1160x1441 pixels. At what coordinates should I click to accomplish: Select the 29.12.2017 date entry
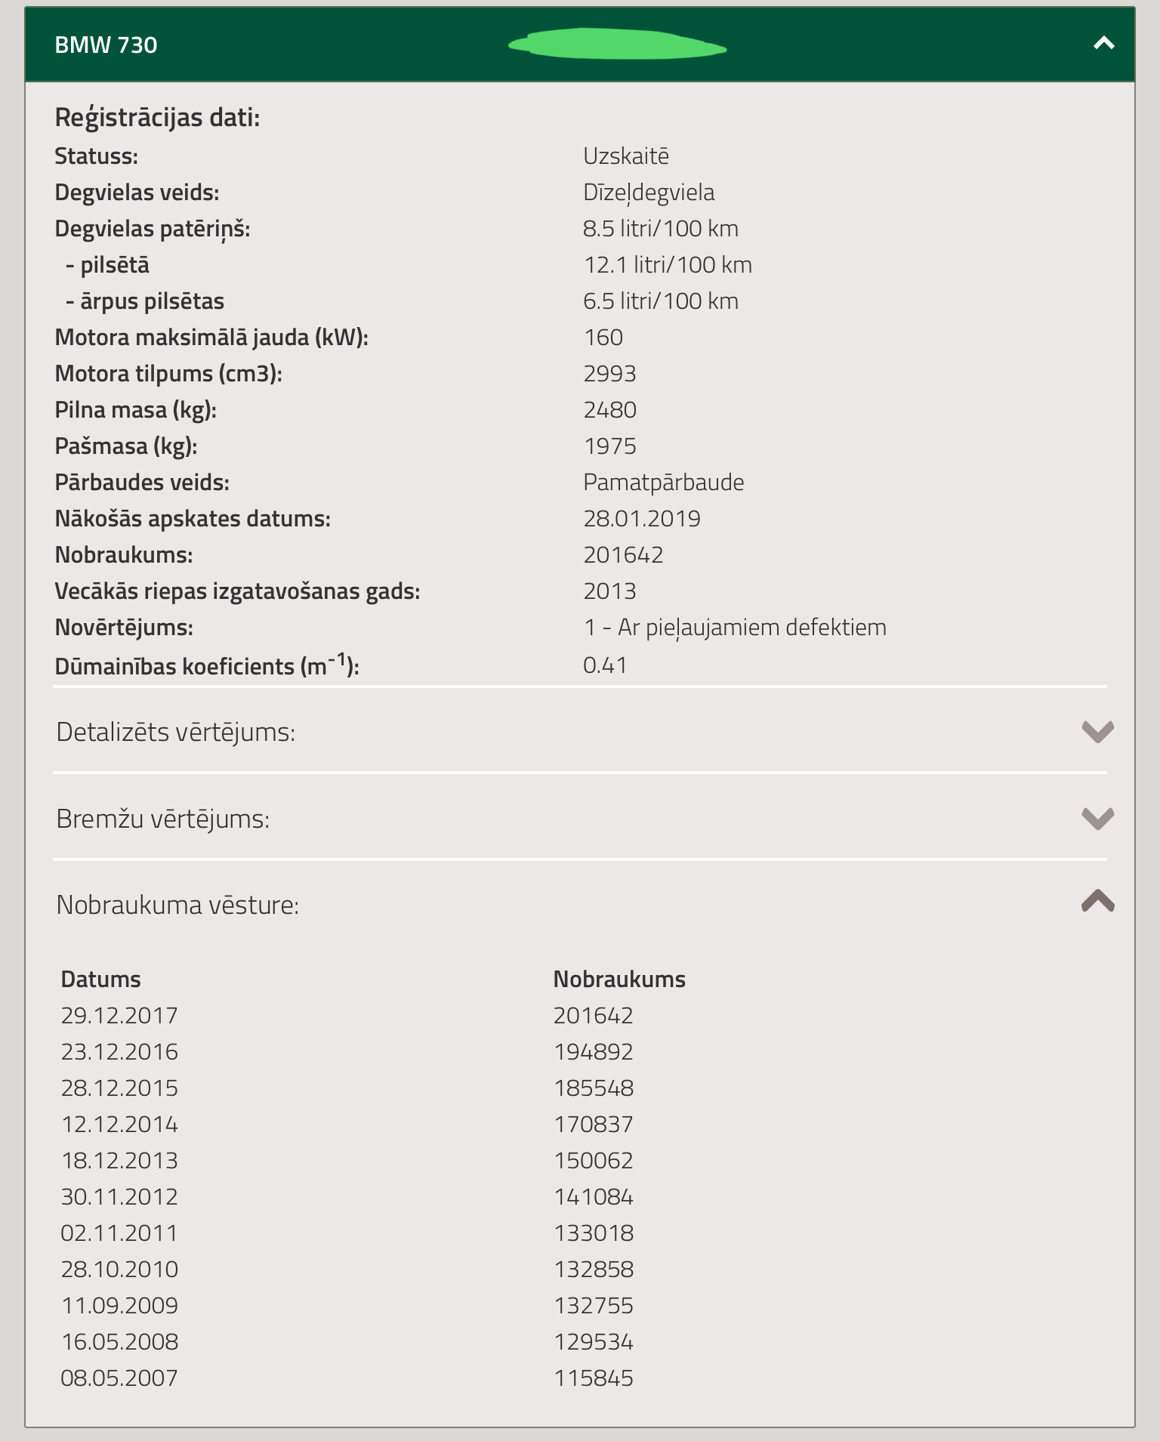119,1016
